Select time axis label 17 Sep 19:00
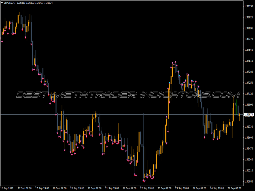The width and height of the screenshot is (255, 191). coord(42,188)
